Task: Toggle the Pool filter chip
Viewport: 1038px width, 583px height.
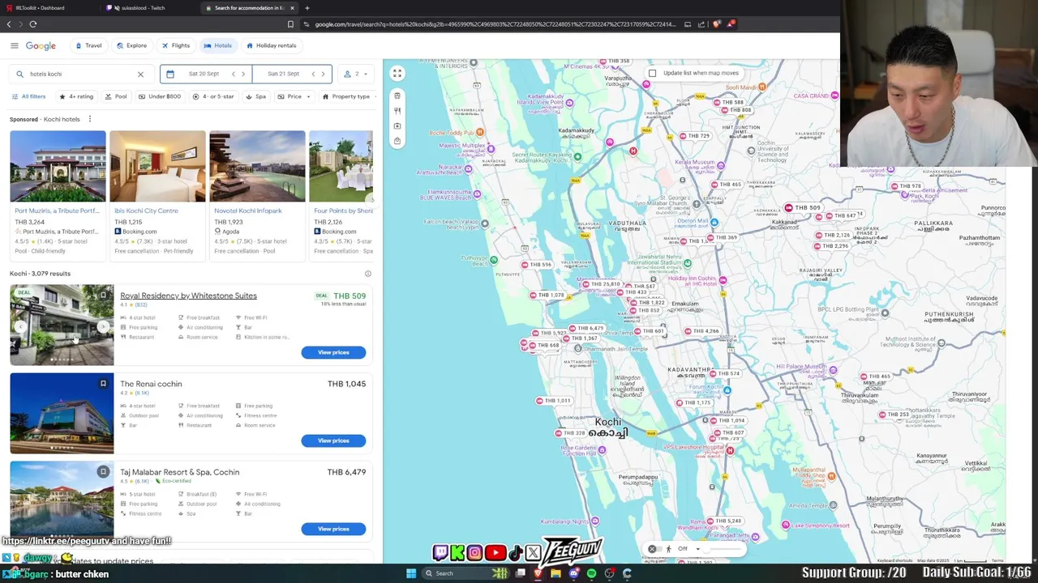Action: pyautogui.click(x=116, y=96)
